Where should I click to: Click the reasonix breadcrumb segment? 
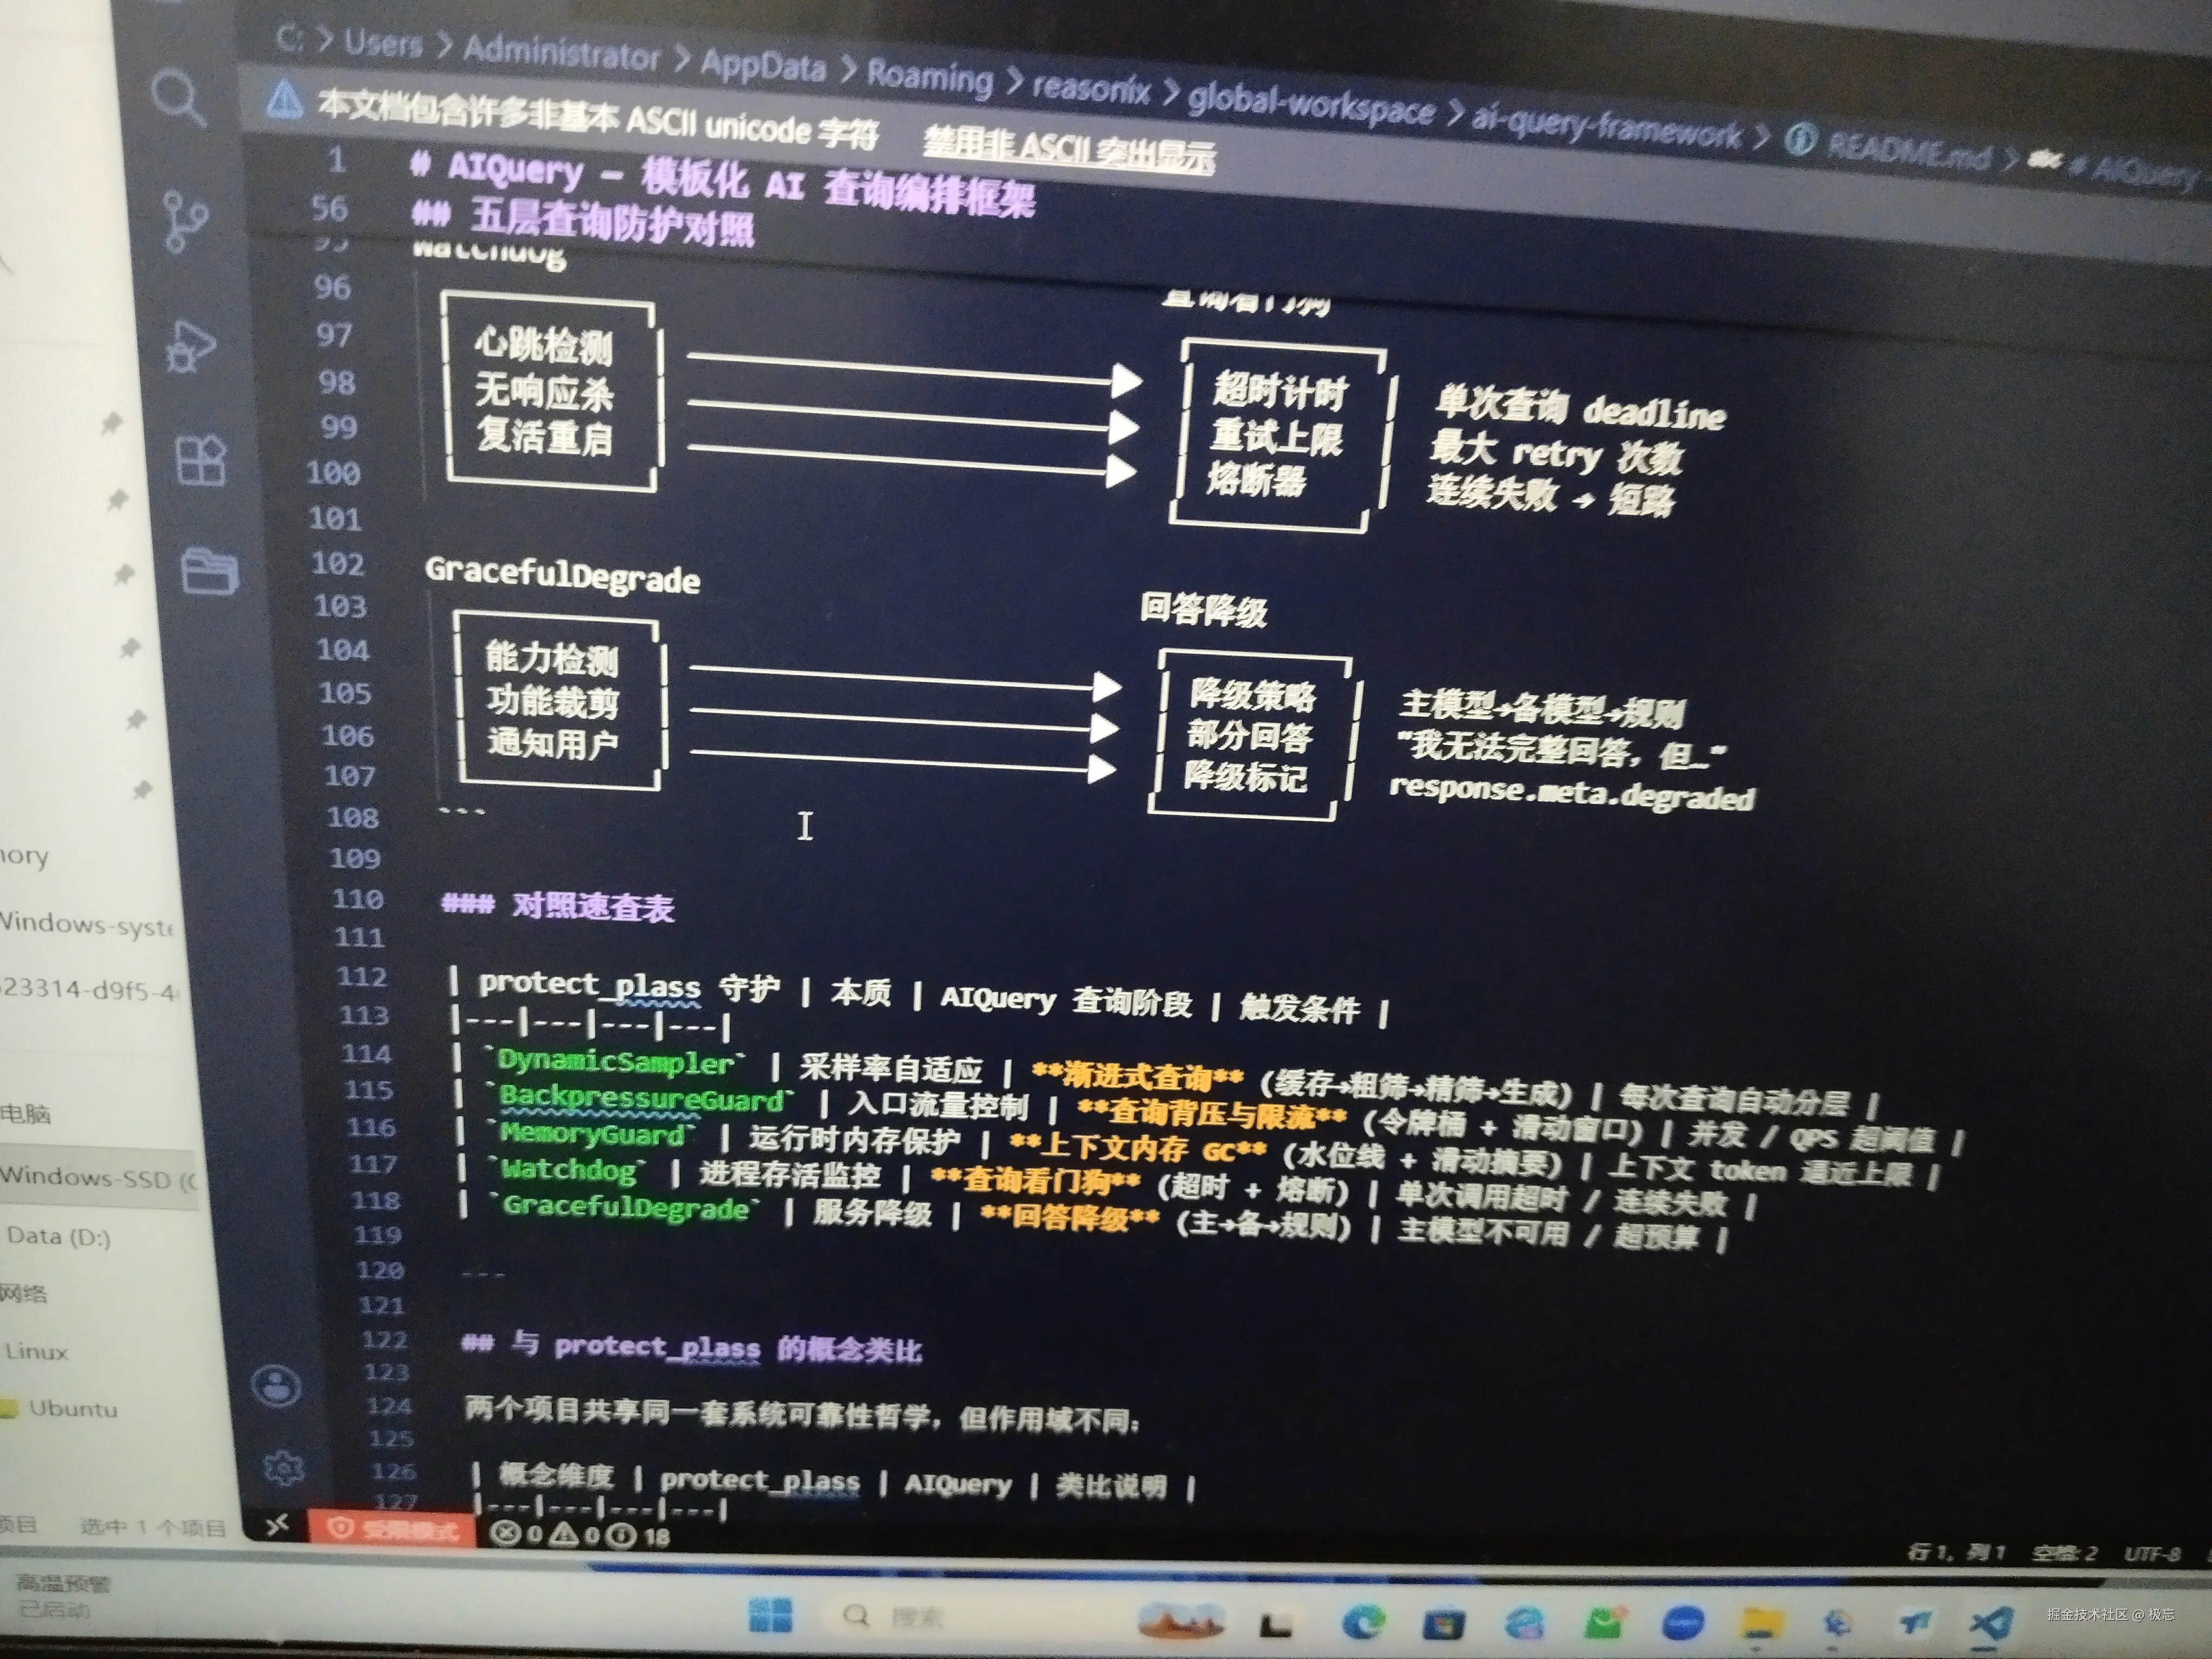1091,89
